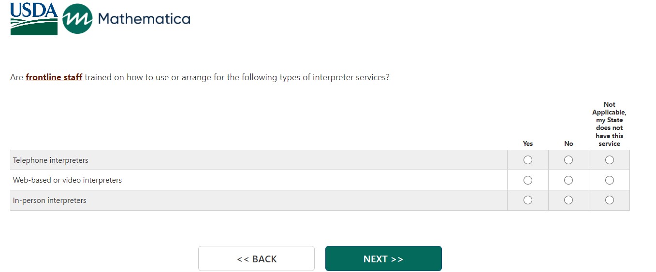Screen dimensions: 656x272
Task: Click the In-person interpreters row label
Action: (x=50, y=200)
